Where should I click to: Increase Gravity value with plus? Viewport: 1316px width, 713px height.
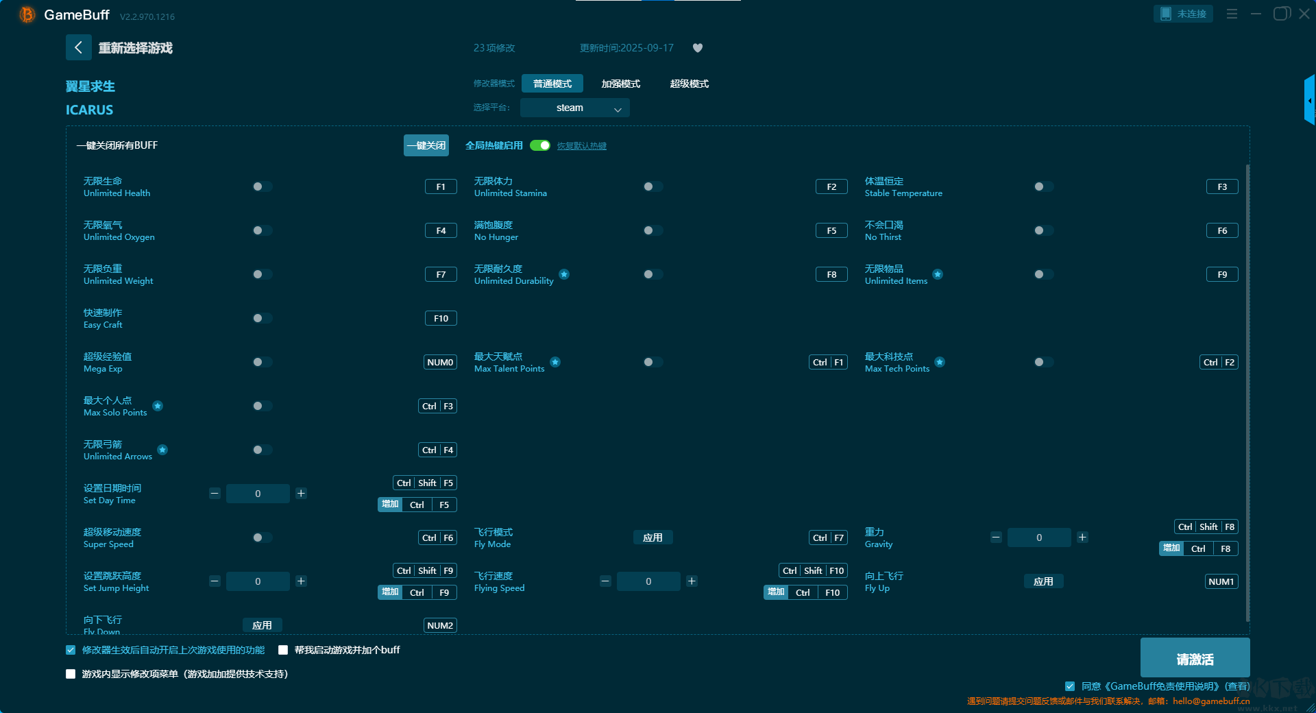(x=1082, y=537)
